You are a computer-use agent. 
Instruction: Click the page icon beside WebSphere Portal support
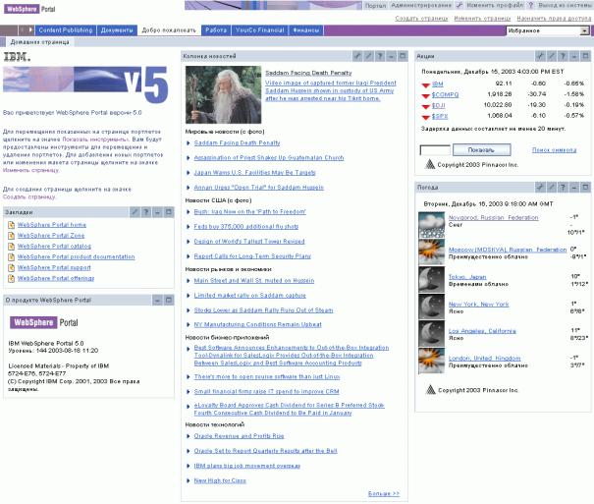pos(12,267)
